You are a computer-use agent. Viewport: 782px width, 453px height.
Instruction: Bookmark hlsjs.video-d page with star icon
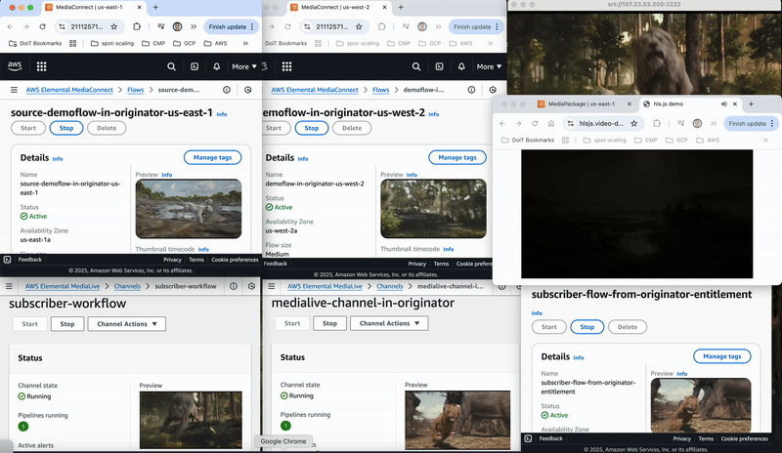[x=633, y=124]
